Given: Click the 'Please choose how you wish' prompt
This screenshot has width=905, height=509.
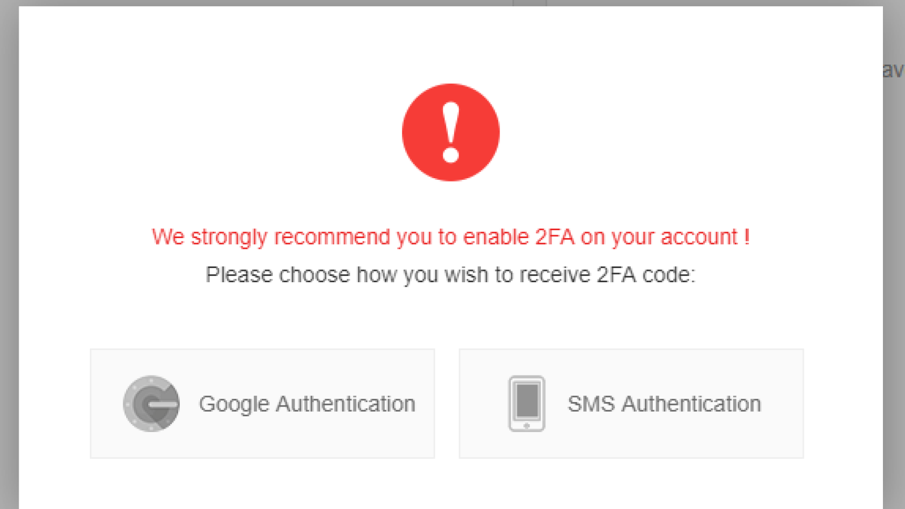Looking at the screenshot, I should [450, 274].
